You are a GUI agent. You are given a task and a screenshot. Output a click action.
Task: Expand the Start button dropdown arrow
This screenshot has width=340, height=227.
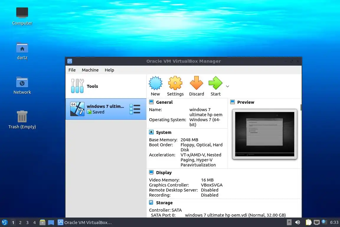coord(228,86)
